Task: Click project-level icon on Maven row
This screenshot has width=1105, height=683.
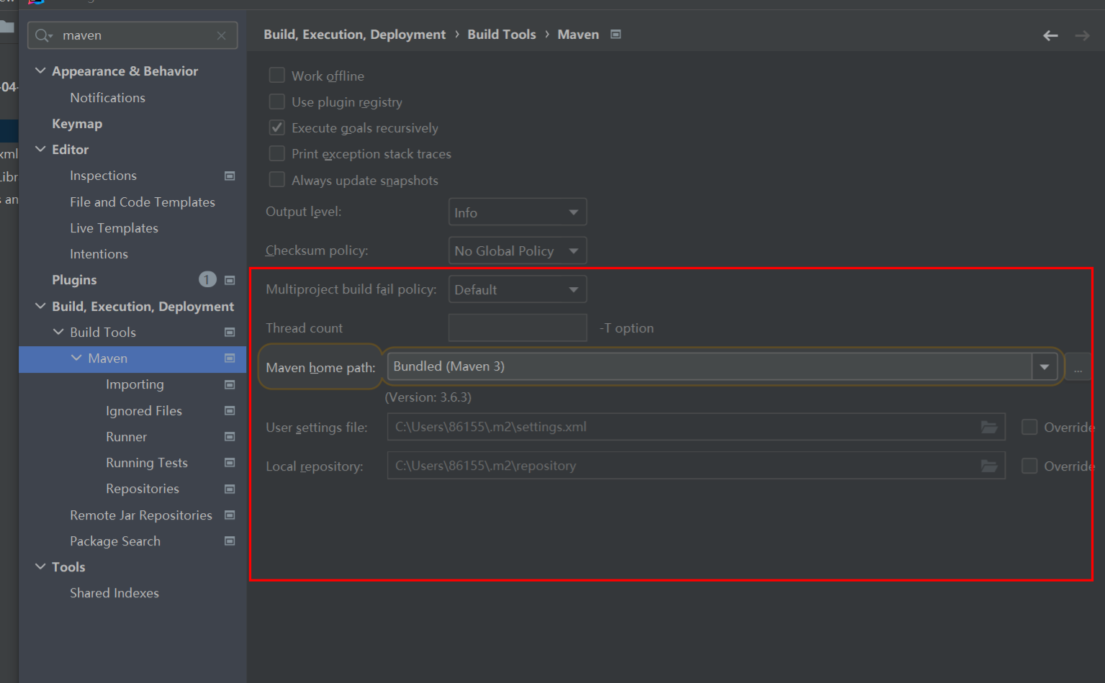Action: point(230,358)
